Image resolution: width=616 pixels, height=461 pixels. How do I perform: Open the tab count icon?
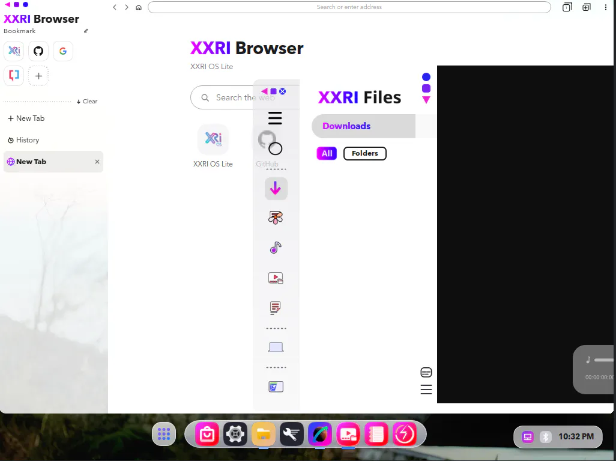pyautogui.click(x=567, y=7)
